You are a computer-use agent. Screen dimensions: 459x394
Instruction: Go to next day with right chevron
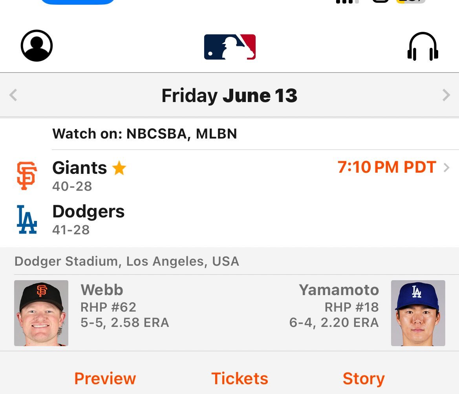point(446,95)
